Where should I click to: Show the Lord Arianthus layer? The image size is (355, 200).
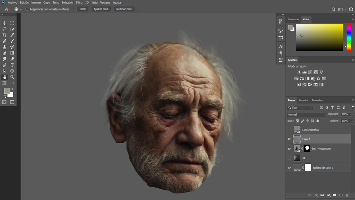coord(289,130)
